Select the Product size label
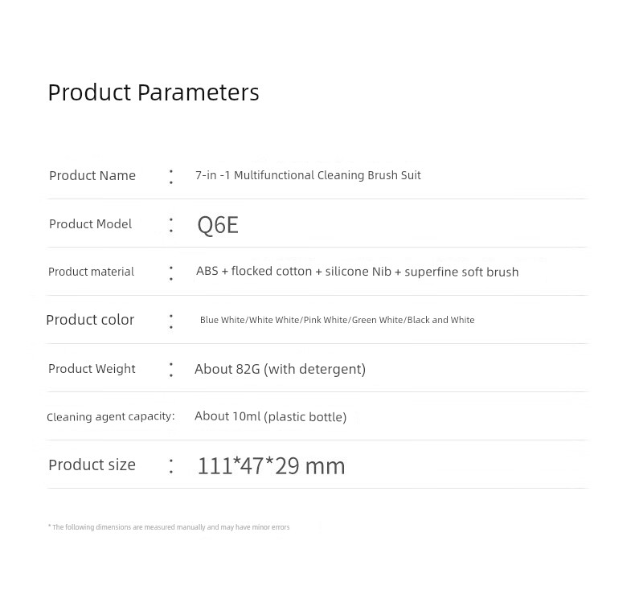The width and height of the screenshot is (635, 606). [92, 465]
